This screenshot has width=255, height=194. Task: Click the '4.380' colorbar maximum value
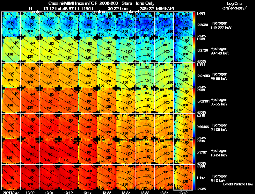201,166
